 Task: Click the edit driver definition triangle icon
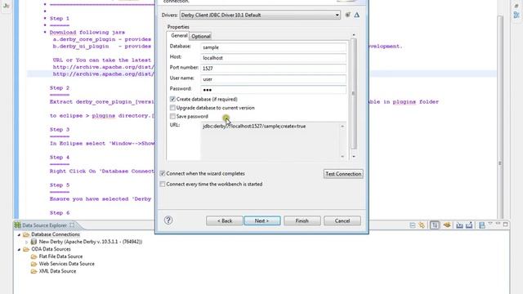point(357,15)
